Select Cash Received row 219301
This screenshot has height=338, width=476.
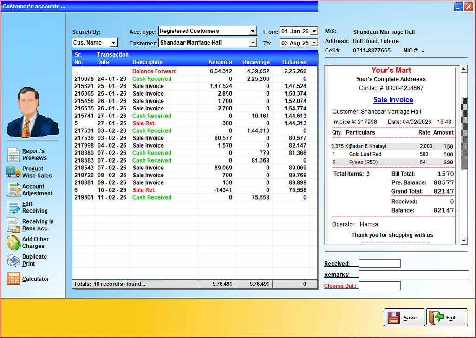(x=195, y=197)
